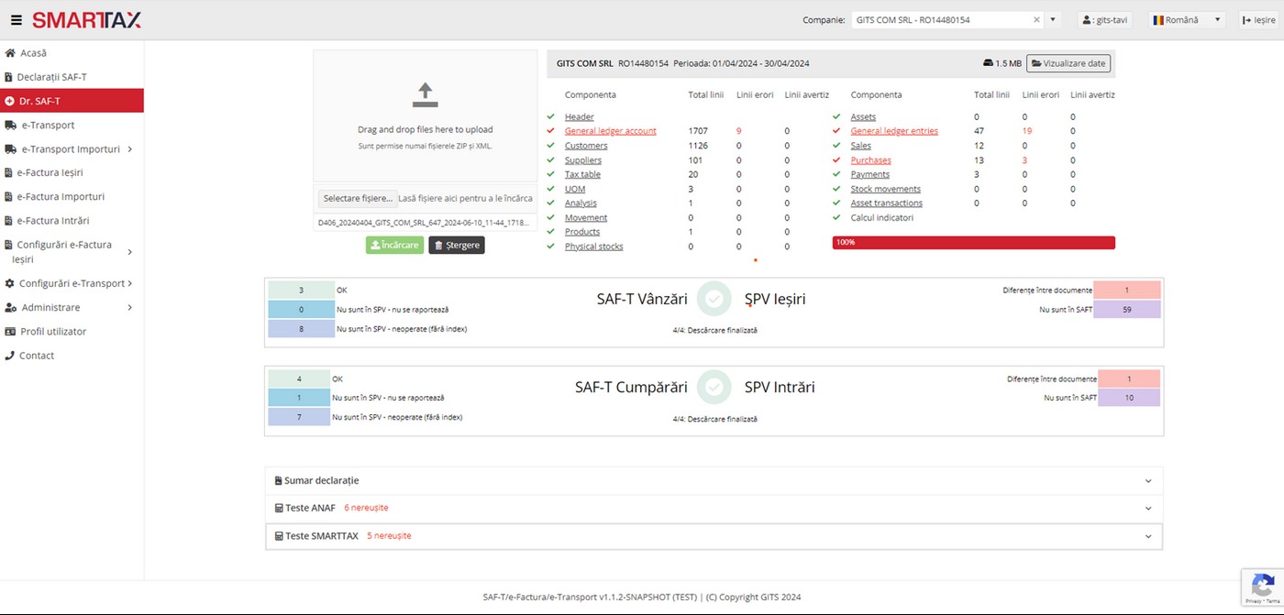
Task: Expand the Teste ANAF section
Action: [1148, 508]
